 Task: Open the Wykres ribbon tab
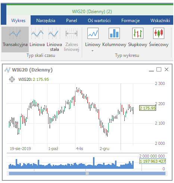18,20
